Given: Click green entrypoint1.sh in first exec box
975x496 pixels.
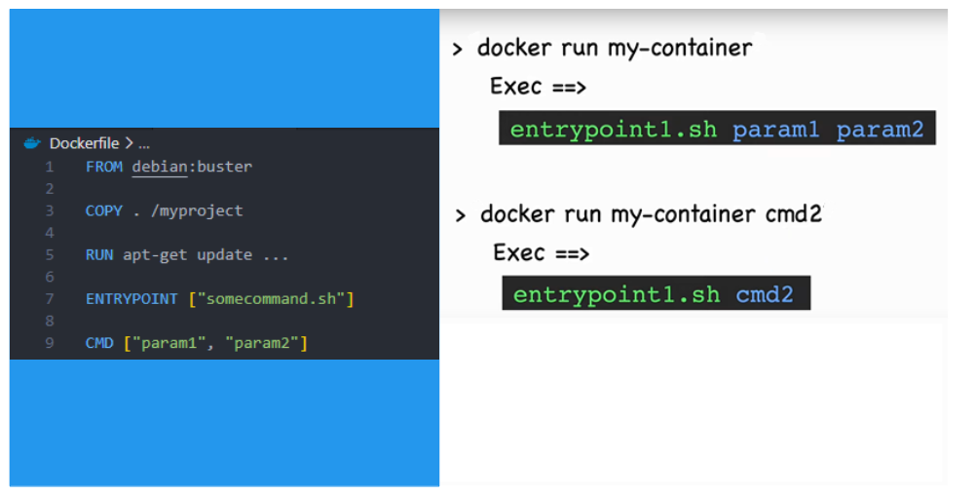Looking at the screenshot, I should pos(613,130).
